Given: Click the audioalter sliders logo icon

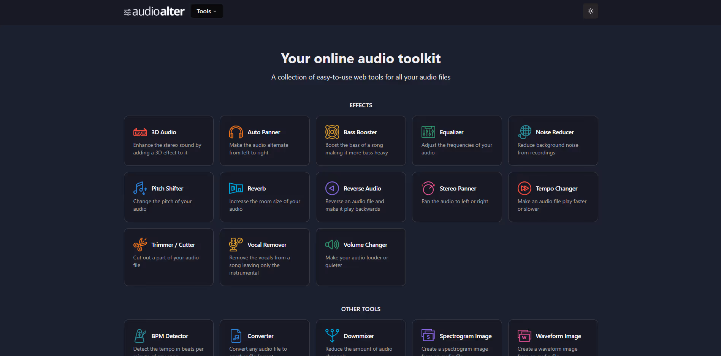Looking at the screenshot, I should (x=127, y=13).
